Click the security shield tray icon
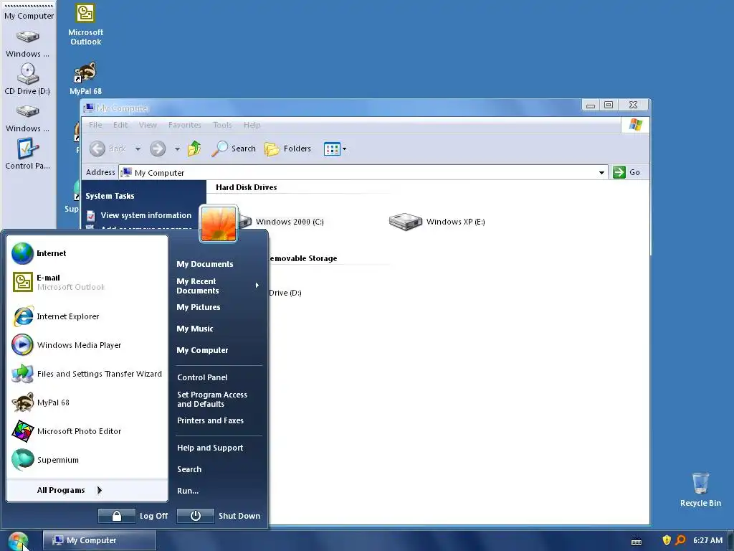 (x=667, y=540)
